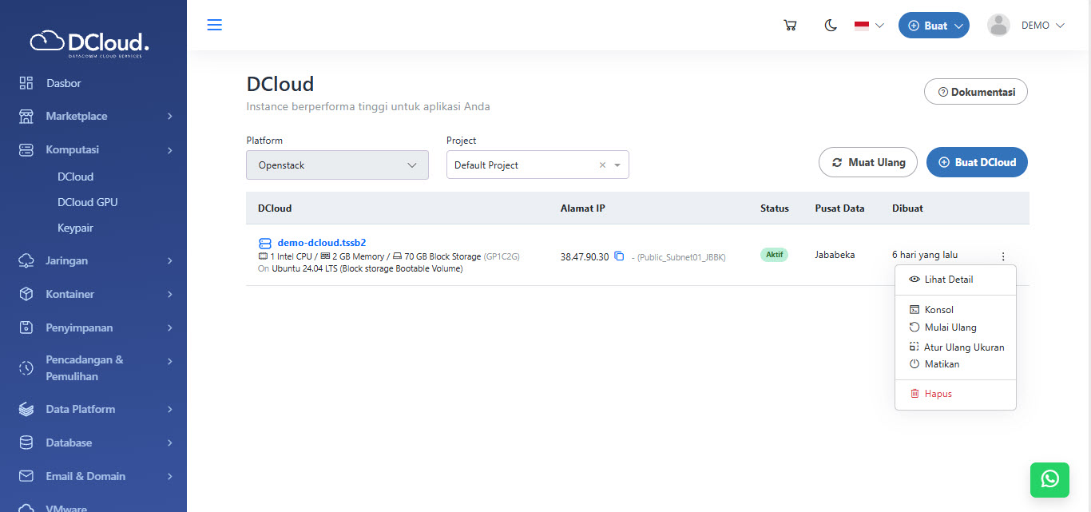Screen dimensions: 1091x512
Task: Select Hapus to delete instance
Action: [938, 394]
